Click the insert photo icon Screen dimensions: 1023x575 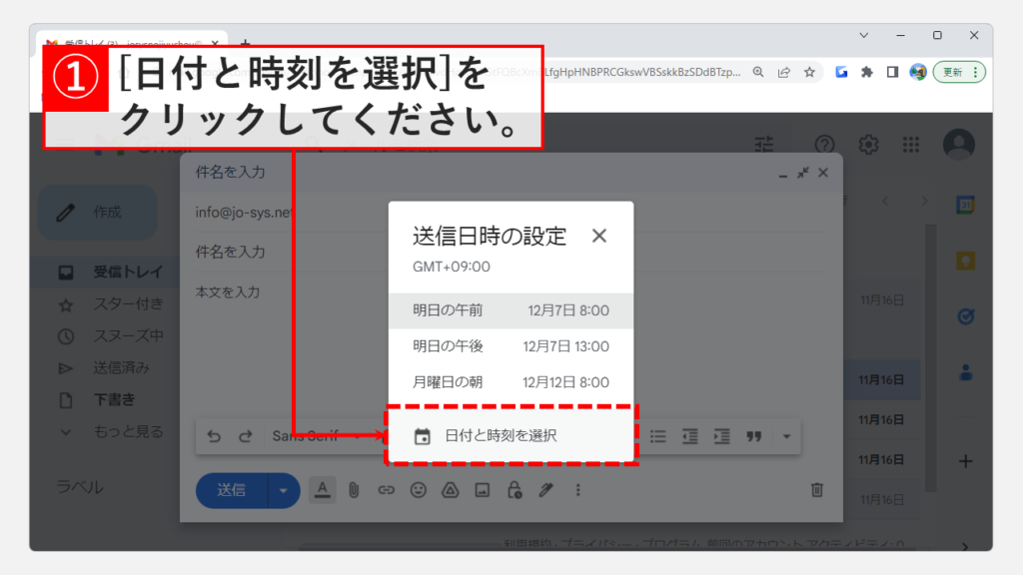(x=483, y=490)
